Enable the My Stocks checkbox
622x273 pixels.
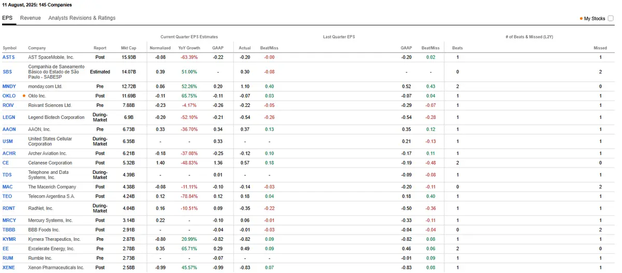point(611,18)
